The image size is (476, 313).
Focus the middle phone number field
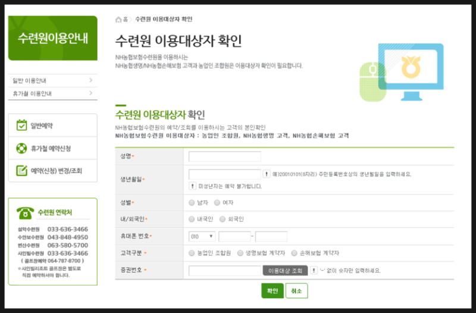(234, 236)
